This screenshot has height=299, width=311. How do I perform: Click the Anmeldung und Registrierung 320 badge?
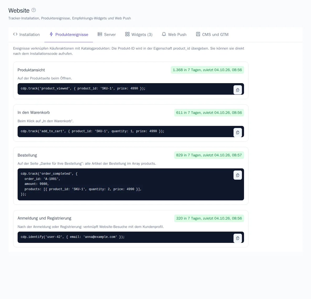click(209, 218)
